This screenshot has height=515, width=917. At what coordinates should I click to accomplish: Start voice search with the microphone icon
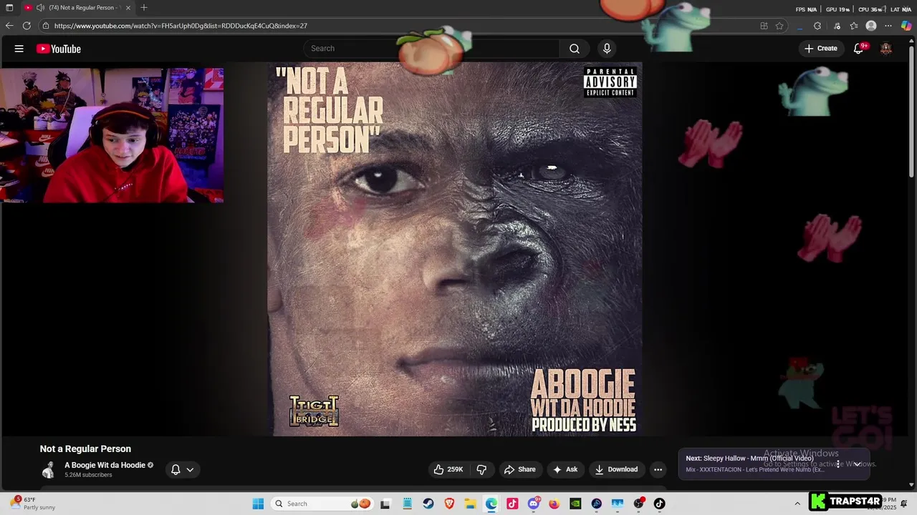point(607,49)
